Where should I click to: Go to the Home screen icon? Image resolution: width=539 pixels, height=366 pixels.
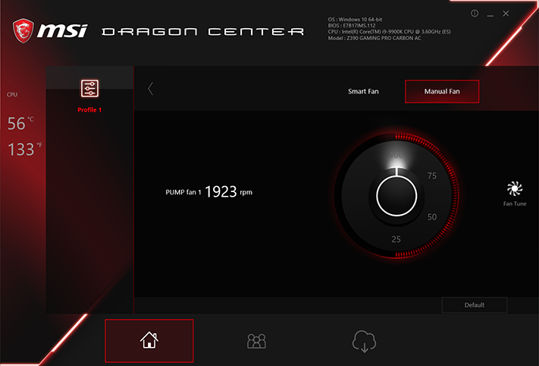[149, 340]
